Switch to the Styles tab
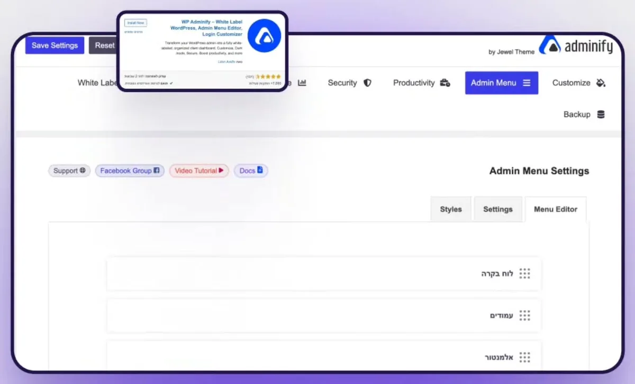This screenshot has height=384, width=635. click(x=451, y=209)
